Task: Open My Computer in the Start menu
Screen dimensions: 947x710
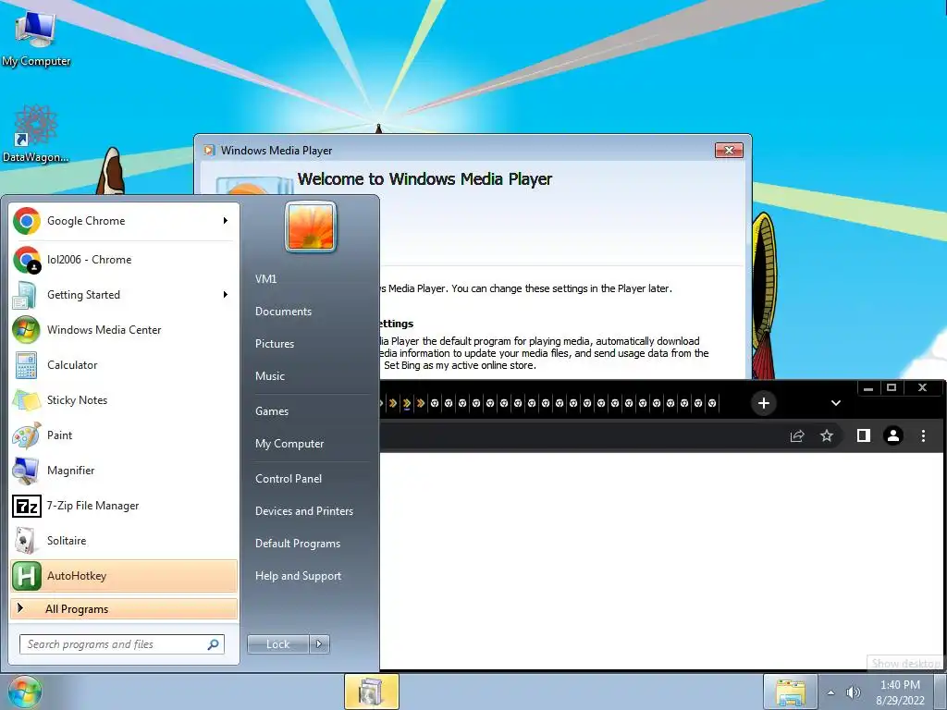Action: pyautogui.click(x=289, y=444)
